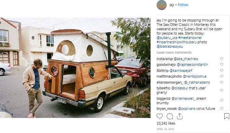Like matttmacphoto's comment heart
The width and height of the screenshot is (230, 133).
point(222,76)
